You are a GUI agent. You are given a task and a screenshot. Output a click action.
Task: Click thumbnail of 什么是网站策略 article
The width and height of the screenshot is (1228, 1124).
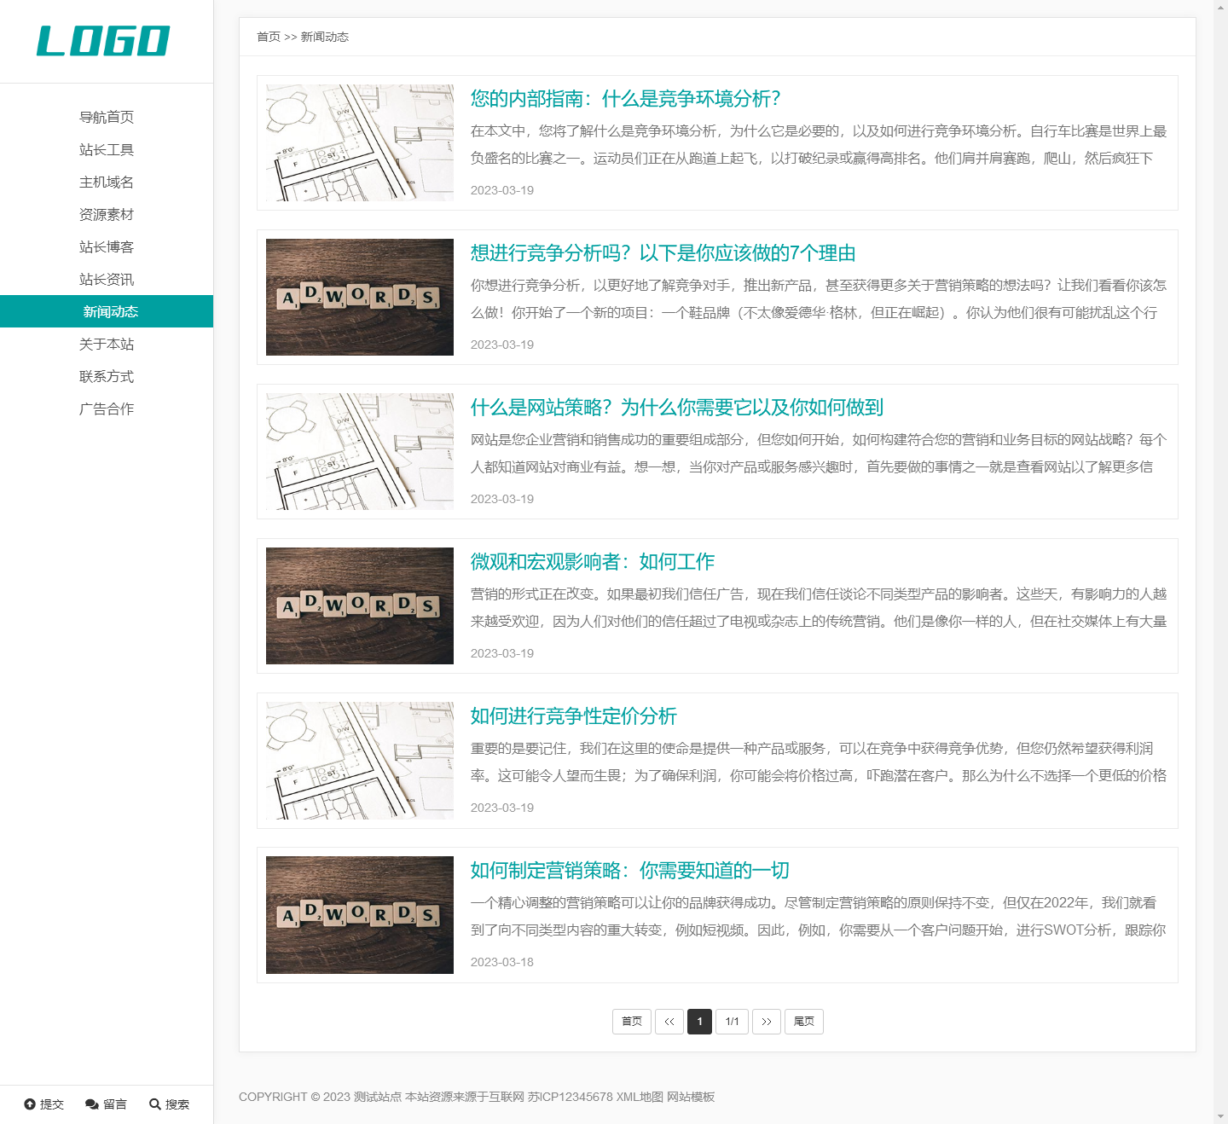360,452
